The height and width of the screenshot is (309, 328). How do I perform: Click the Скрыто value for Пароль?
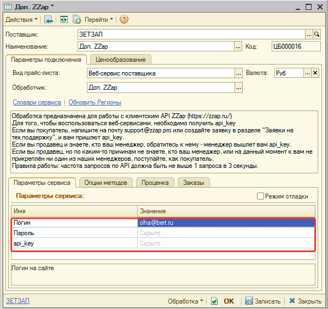[x=226, y=233]
